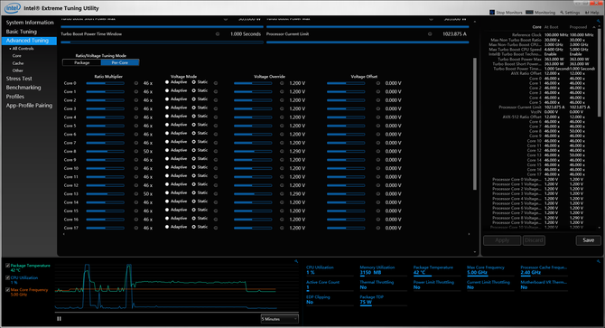Click Core 8 voltage override value 1.290 V
Screen dimensions: 605x328
(x=297, y=151)
